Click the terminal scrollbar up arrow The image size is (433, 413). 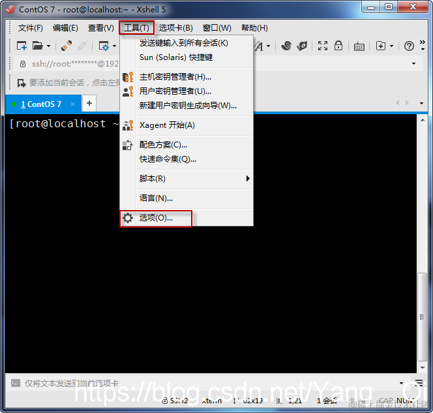pyautogui.click(x=423, y=121)
